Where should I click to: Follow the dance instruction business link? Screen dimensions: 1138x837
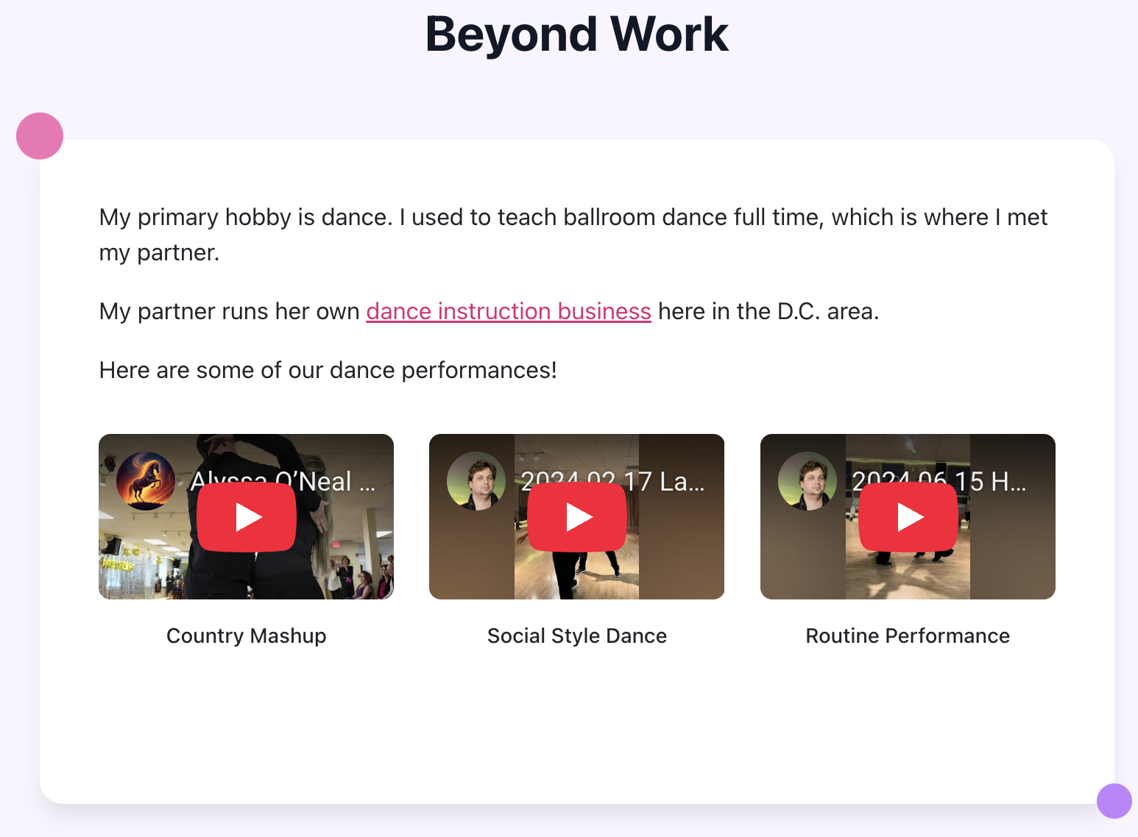tap(509, 311)
